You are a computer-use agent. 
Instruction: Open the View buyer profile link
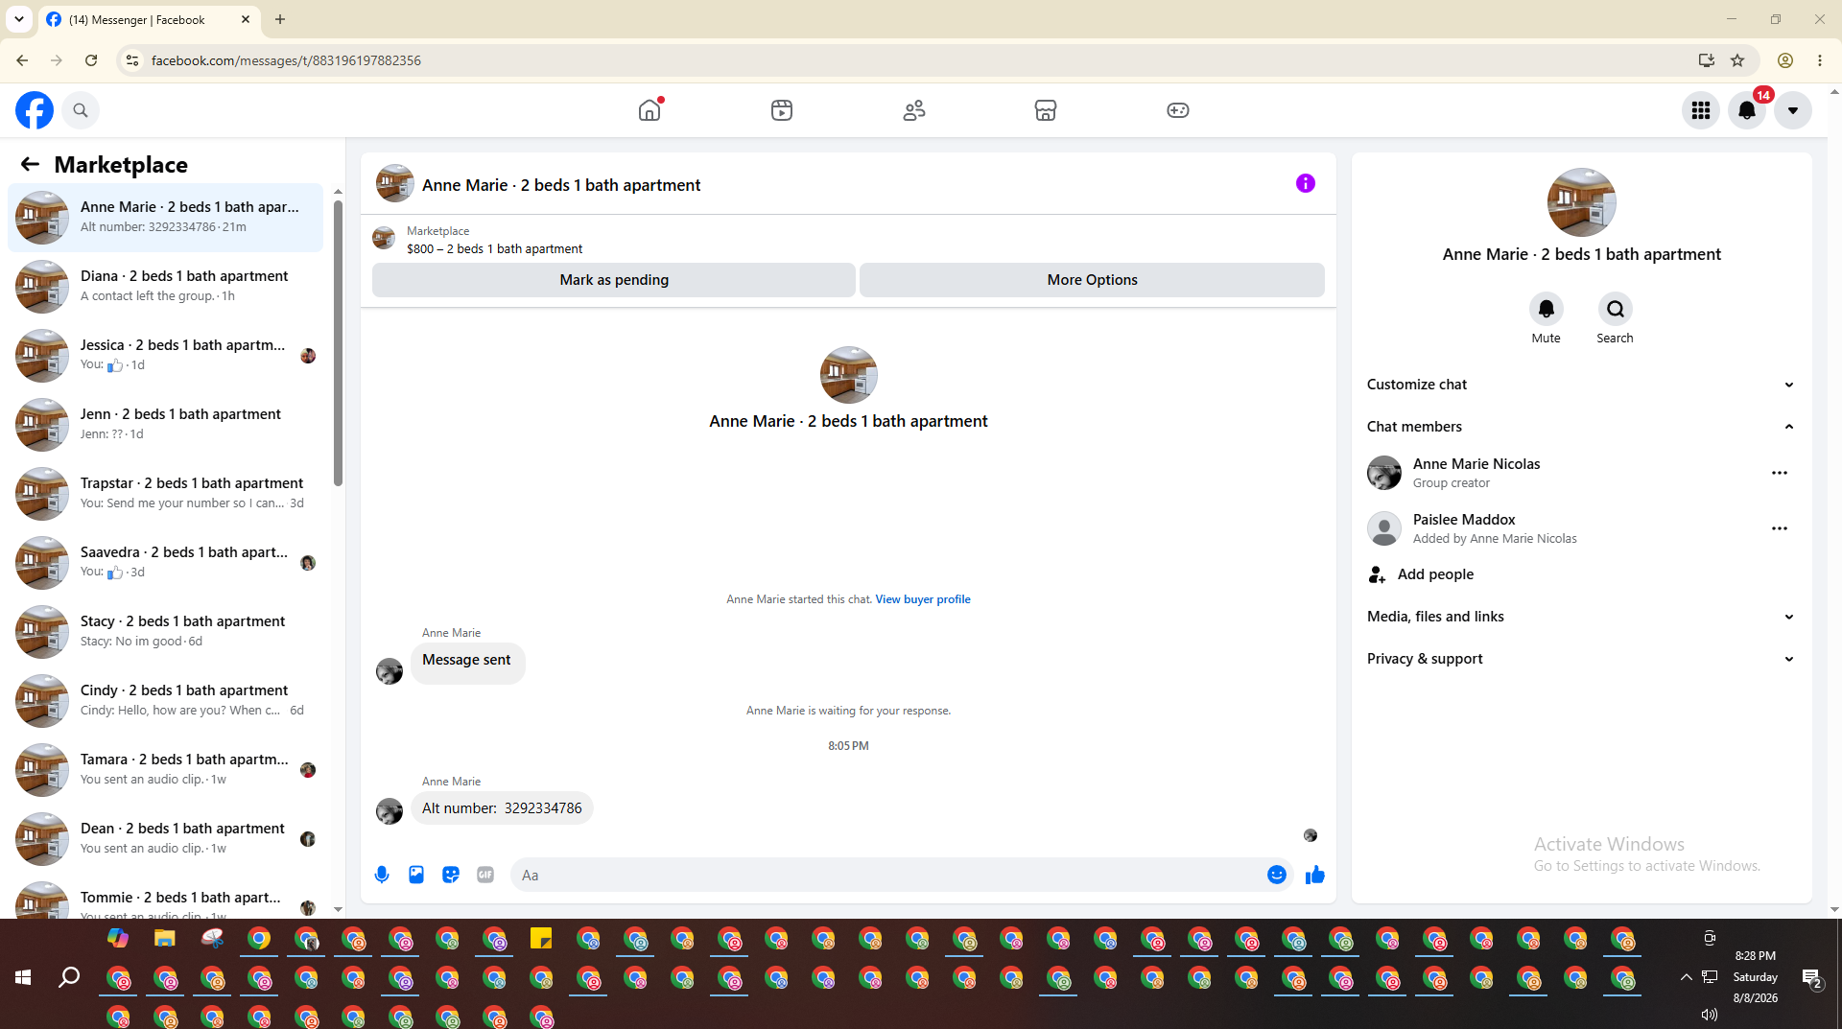923,599
